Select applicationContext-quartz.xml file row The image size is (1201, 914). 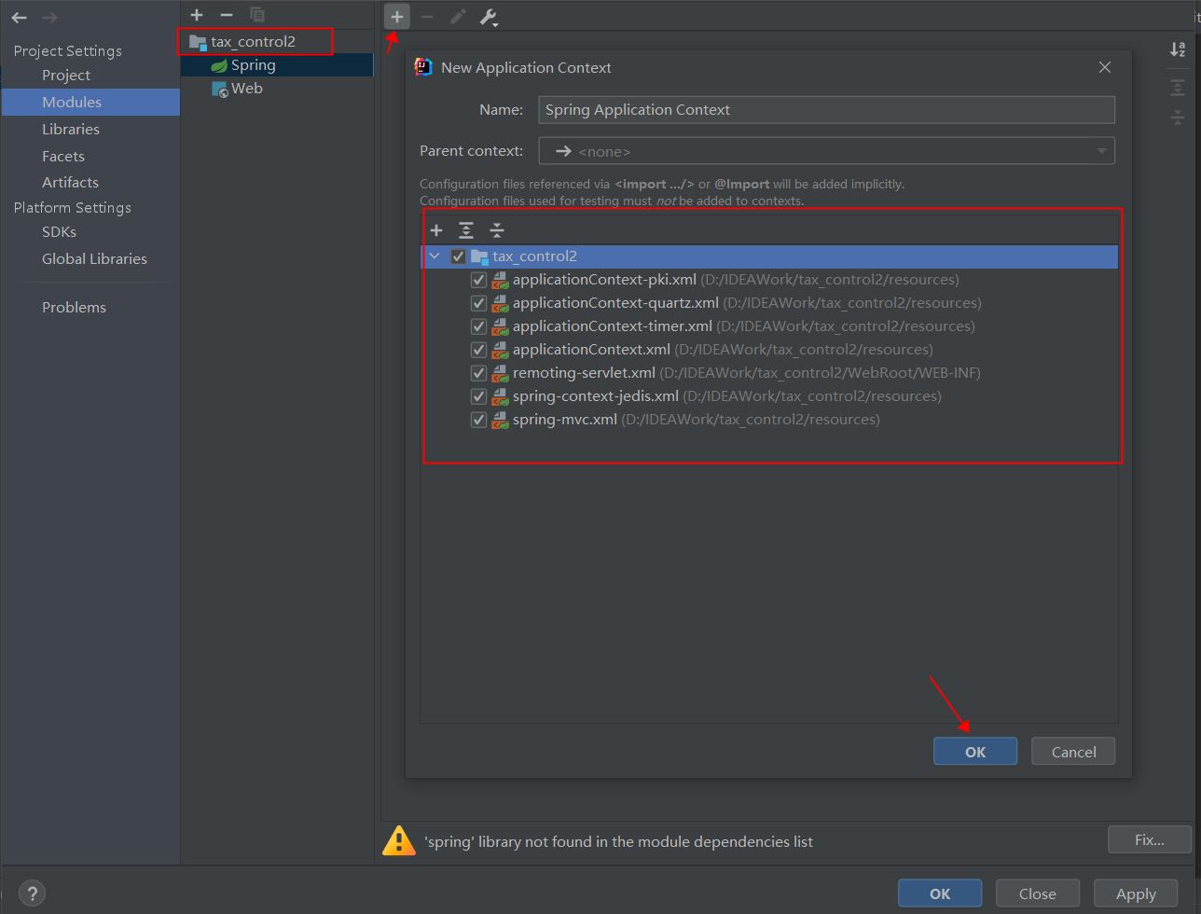769,303
